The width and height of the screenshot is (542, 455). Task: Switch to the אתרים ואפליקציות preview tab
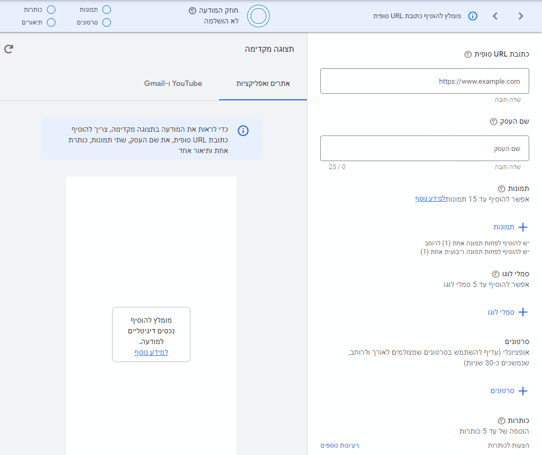(x=263, y=83)
